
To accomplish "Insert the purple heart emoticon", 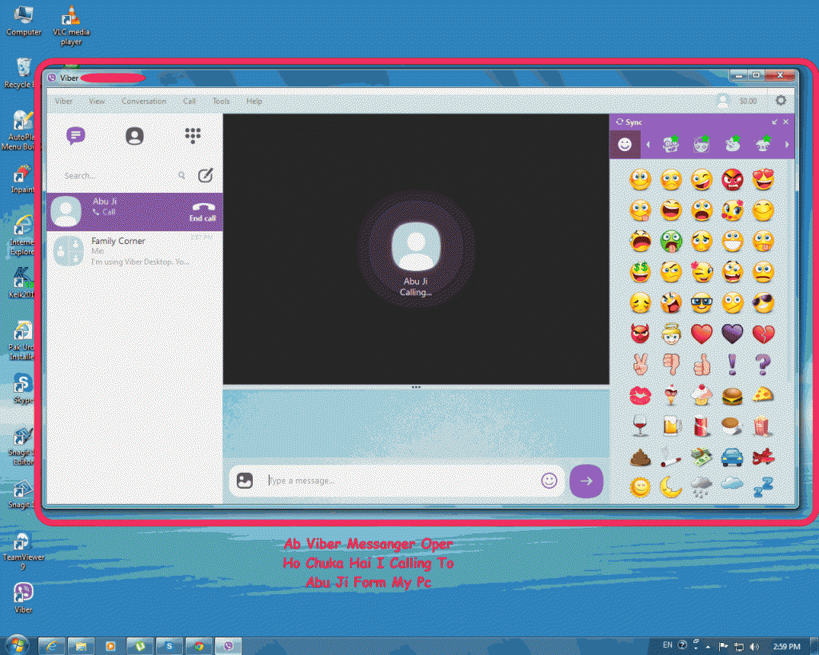I will (x=733, y=333).
